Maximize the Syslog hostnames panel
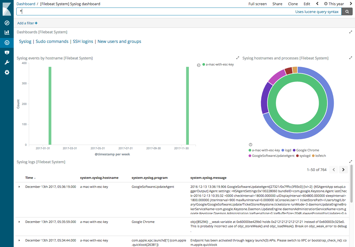Viewport: 355px width, 247px height. coord(351,58)
